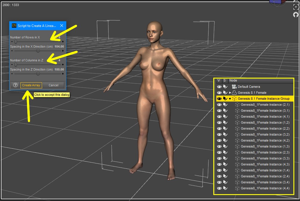
Task: Click the 100.00 Z spacing value field
Action: click(59, 70)
